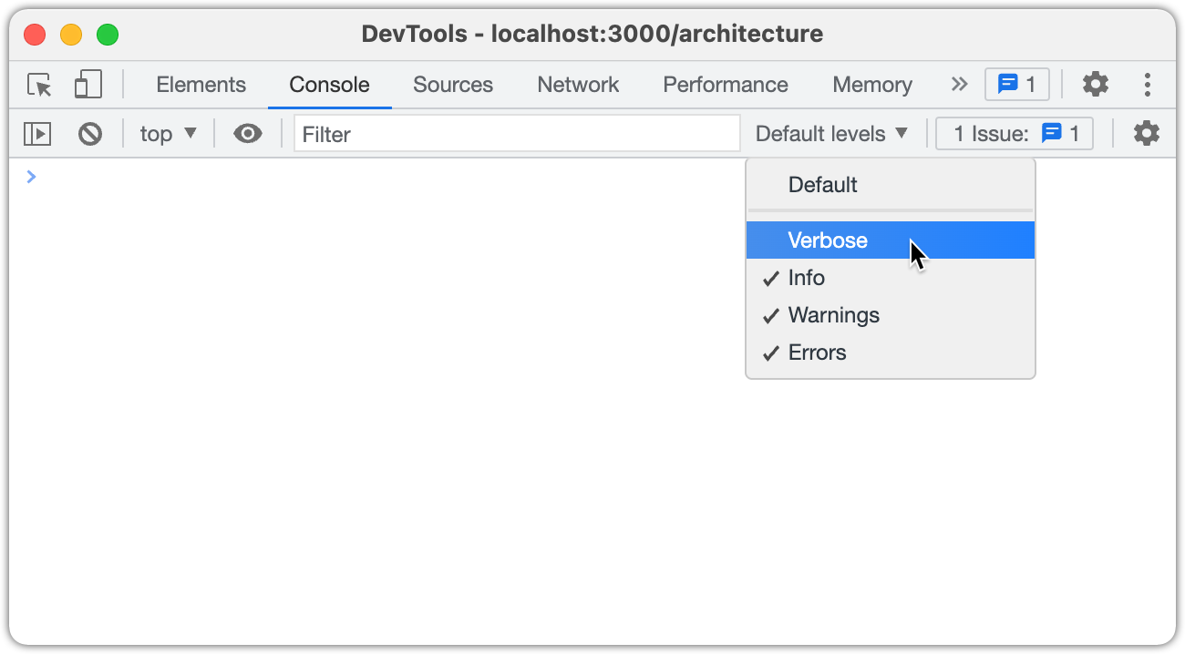Screen dimensions: 1185x654
Task: Toggle the device toolbar icon
Action: click(x=88, y=85)
